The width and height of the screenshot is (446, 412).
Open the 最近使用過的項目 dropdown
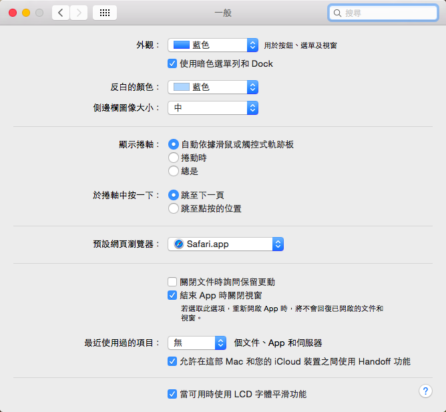197,343
